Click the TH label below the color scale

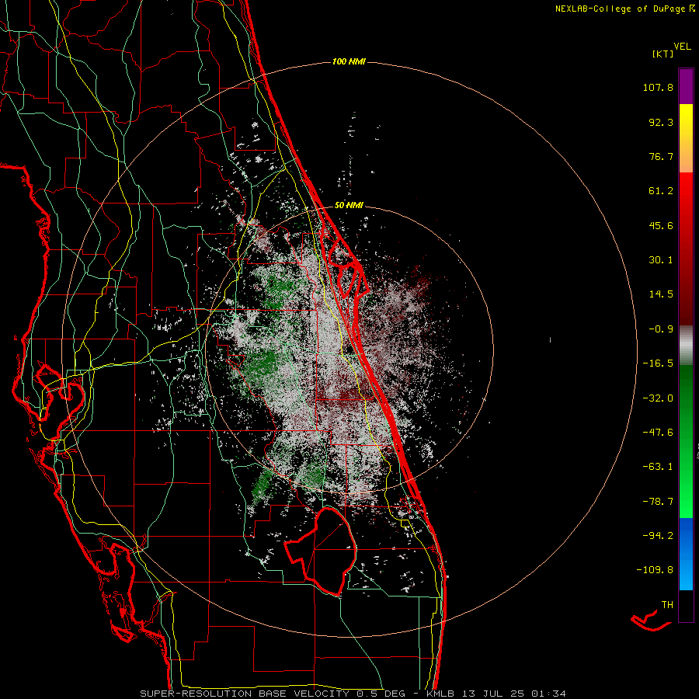tap(667, 605)
